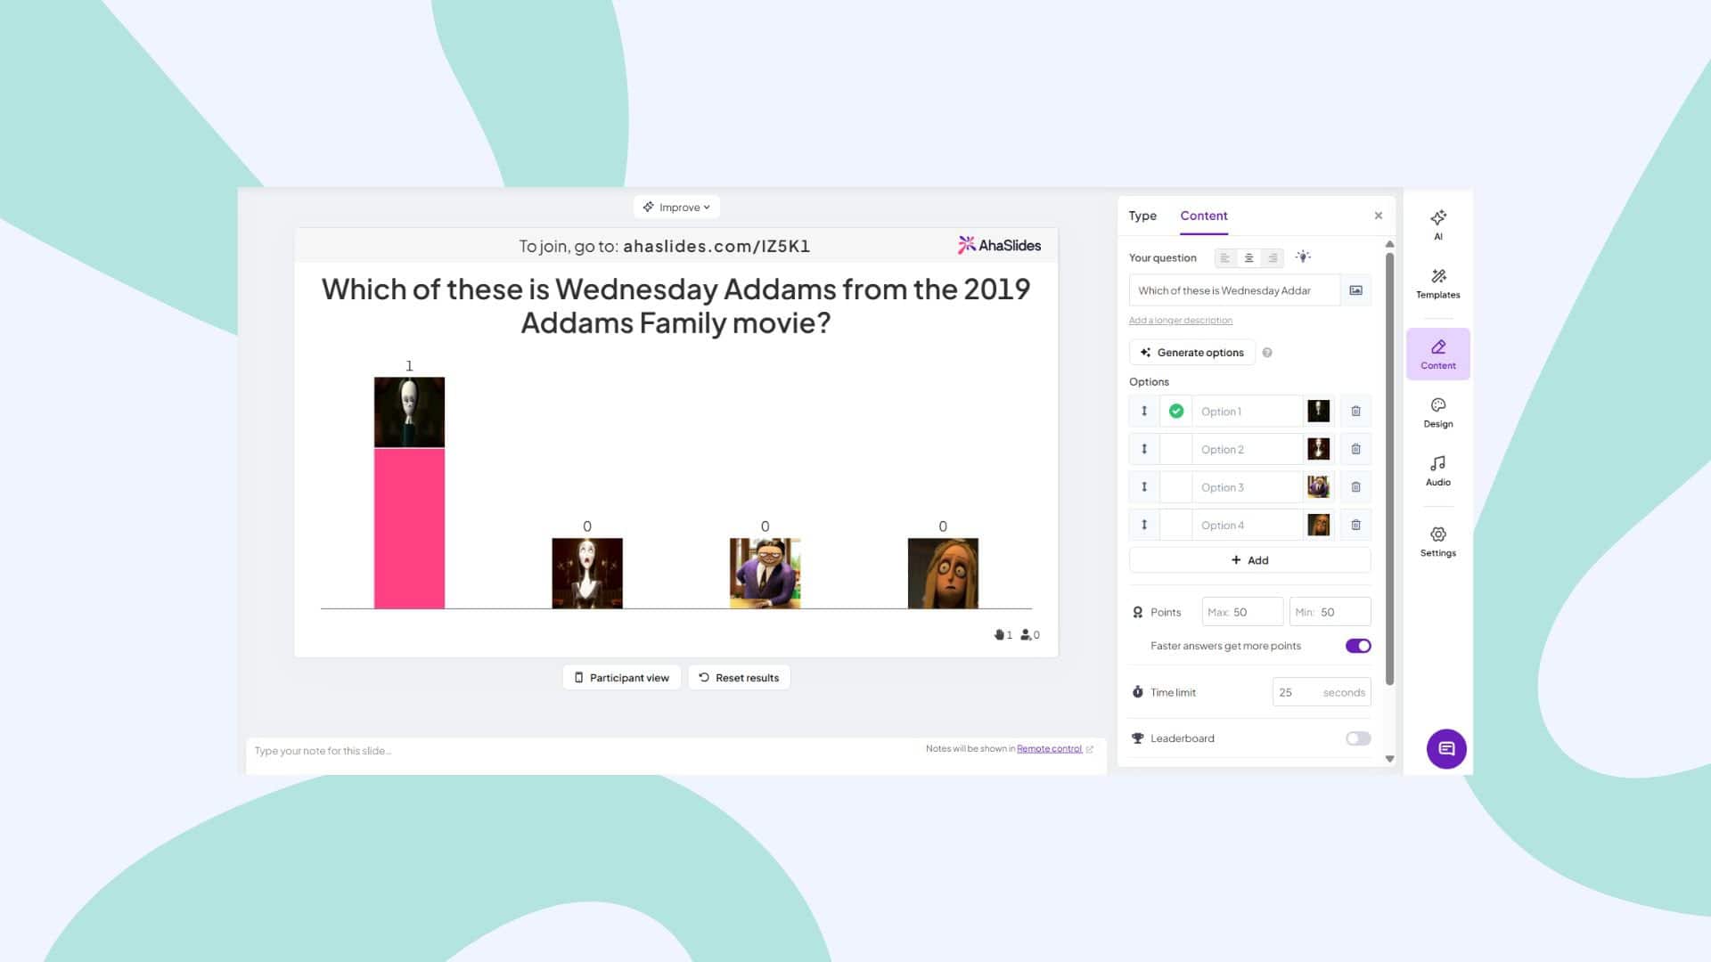
Task: Grab the reorder handle of Option 1
Action: 1144,412
